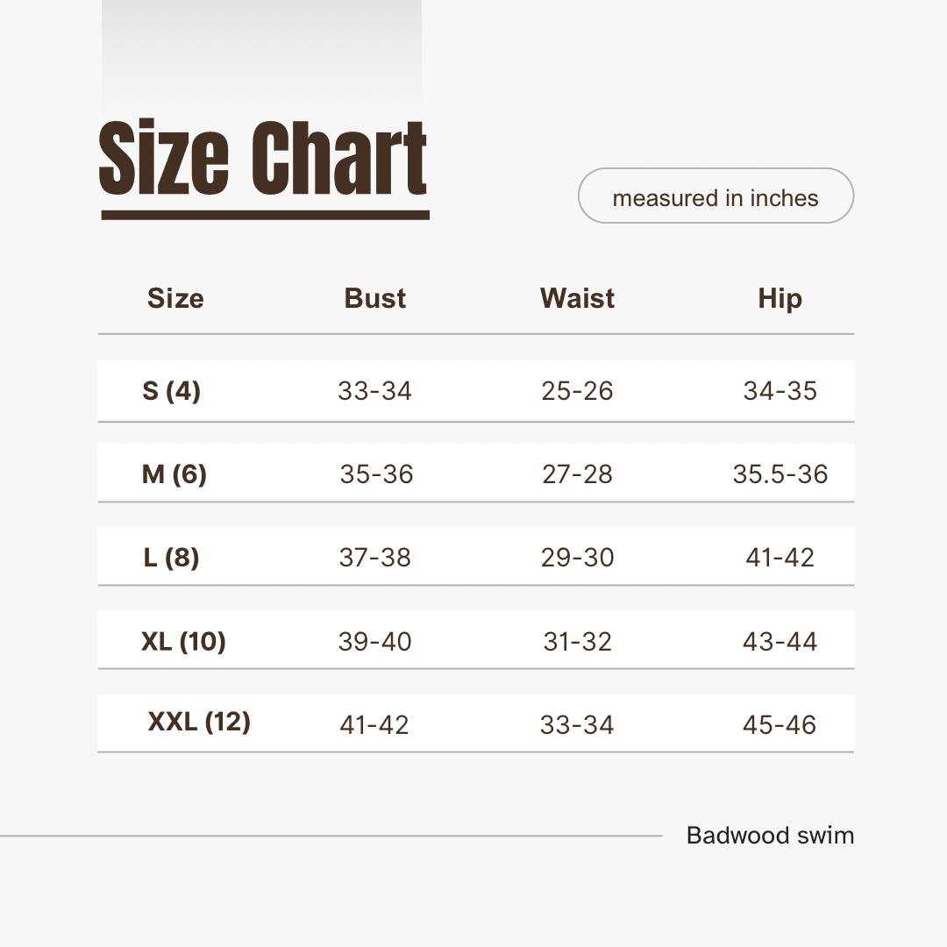
Task: Select the Bust column header
Action: pos(375,298)
